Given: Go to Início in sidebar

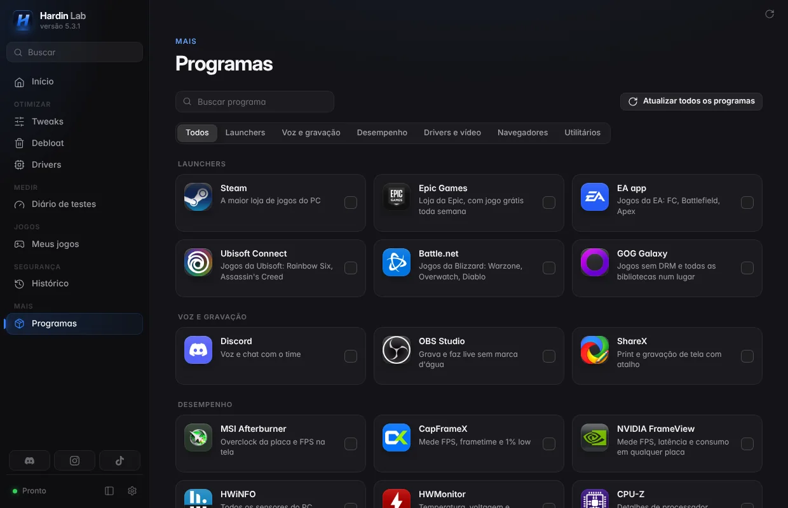Looking at the screenshot, I should tap(74, 82).
